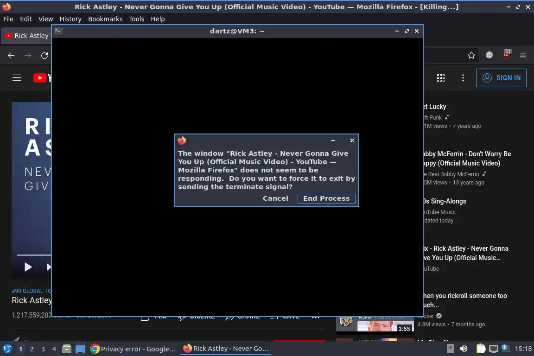534x356 pixels.
Task: Minimize the dartz@VM3 terminal window
Action: pos(397,31)
